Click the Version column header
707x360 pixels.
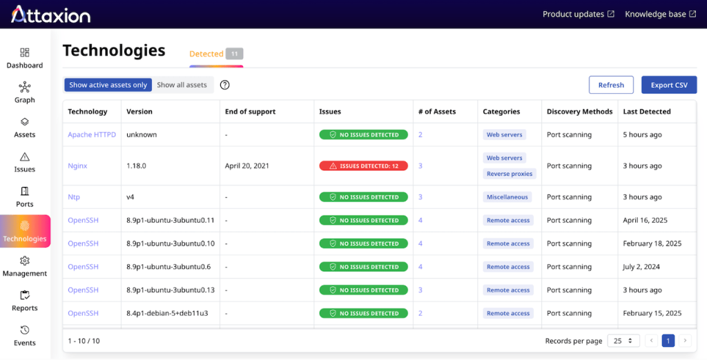(x=139, y=111)
